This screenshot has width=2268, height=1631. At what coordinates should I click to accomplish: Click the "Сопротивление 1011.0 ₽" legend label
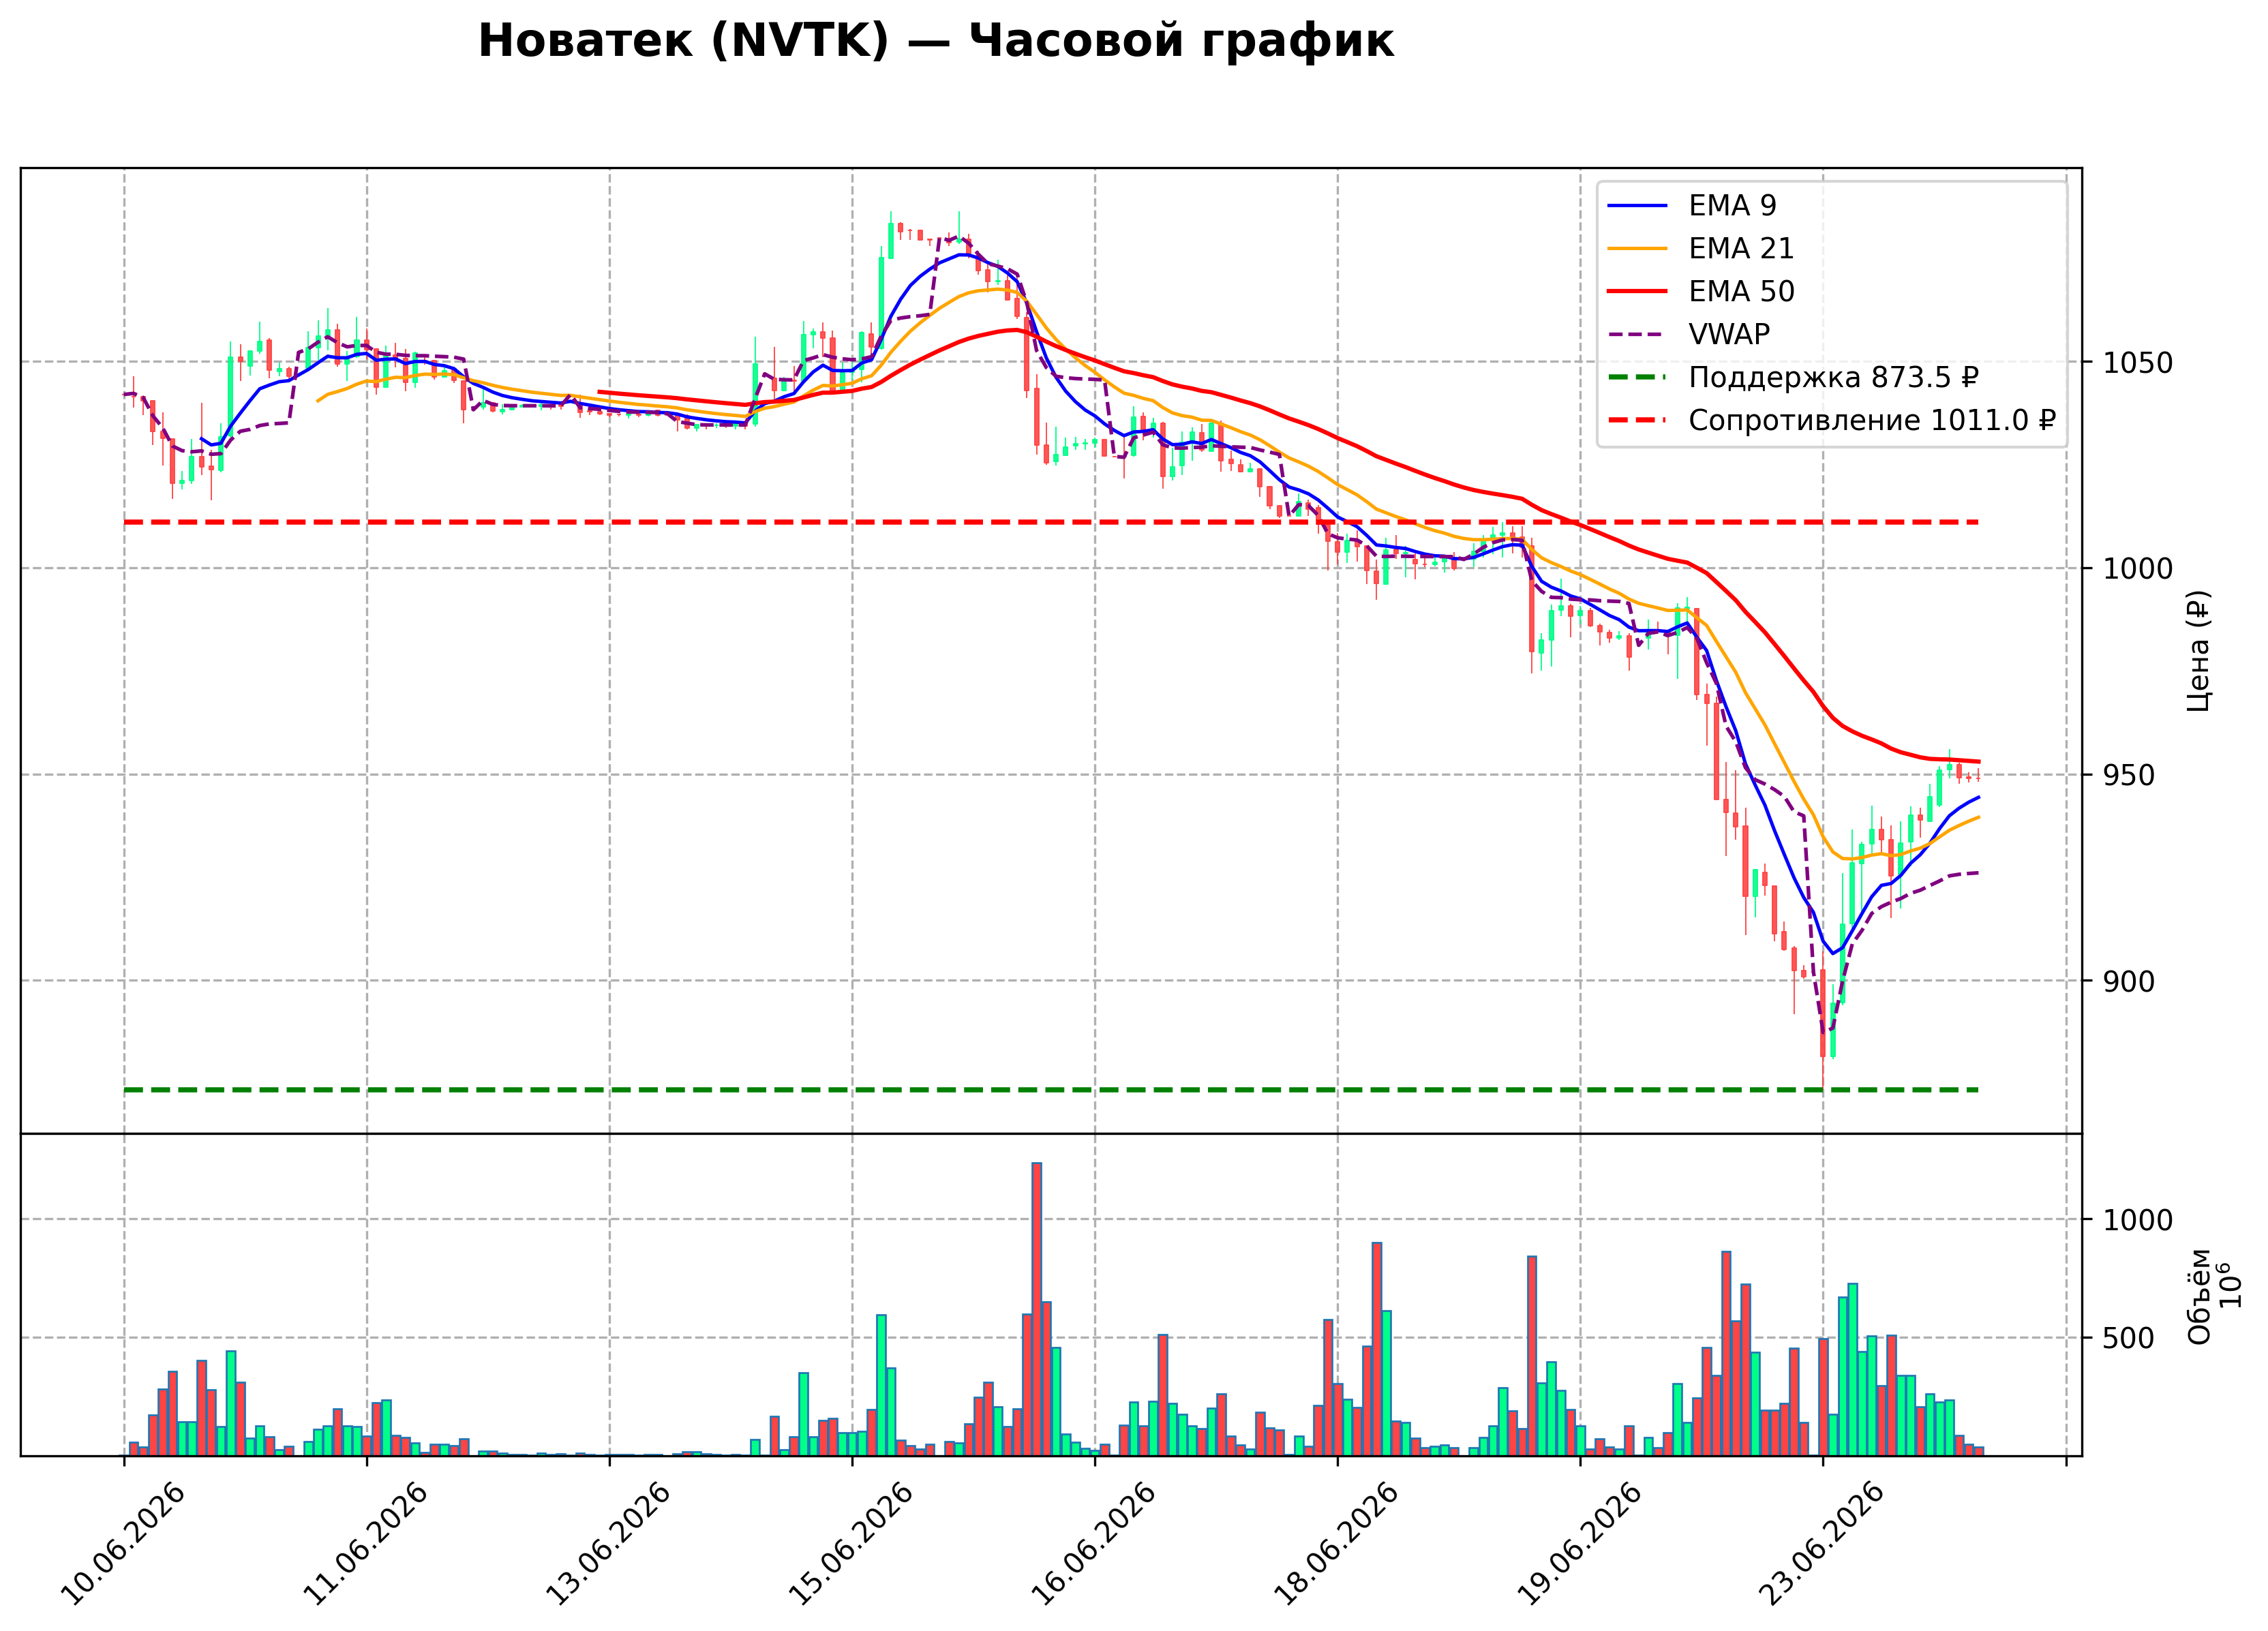[x=1872, y=420]
